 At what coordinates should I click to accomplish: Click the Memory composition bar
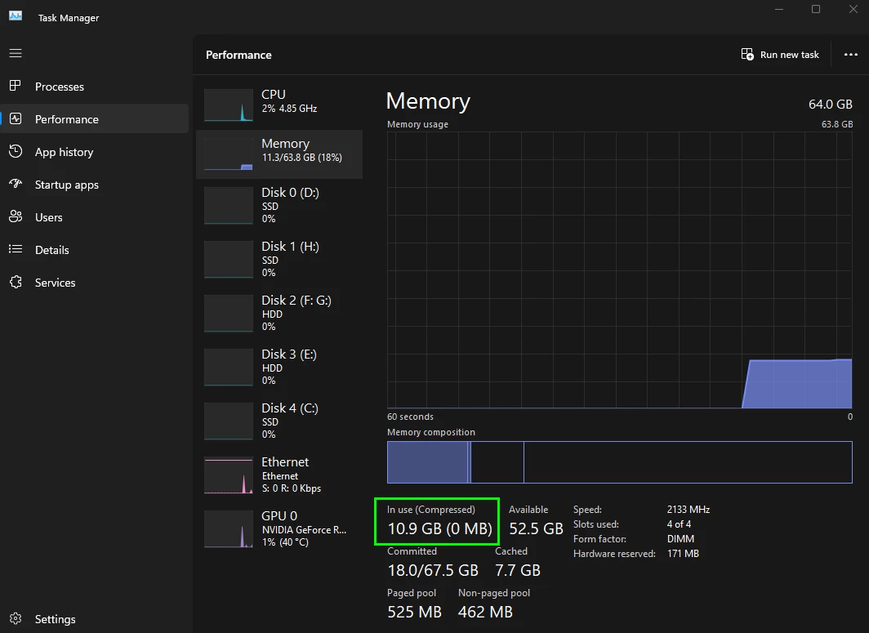[619, 462]
